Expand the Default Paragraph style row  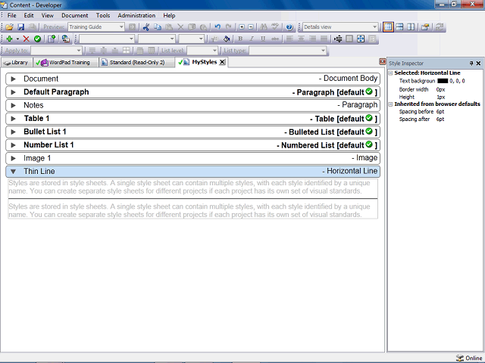(13, 92)
